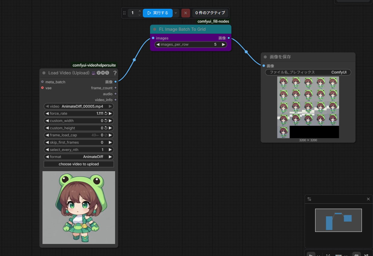This screenshot has width=373, height=256.
Task: Select previous video with the left arrow
Action: [47, 106]
